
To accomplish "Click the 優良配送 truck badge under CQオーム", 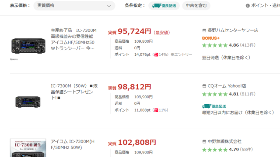I will (x=214, y=106).
